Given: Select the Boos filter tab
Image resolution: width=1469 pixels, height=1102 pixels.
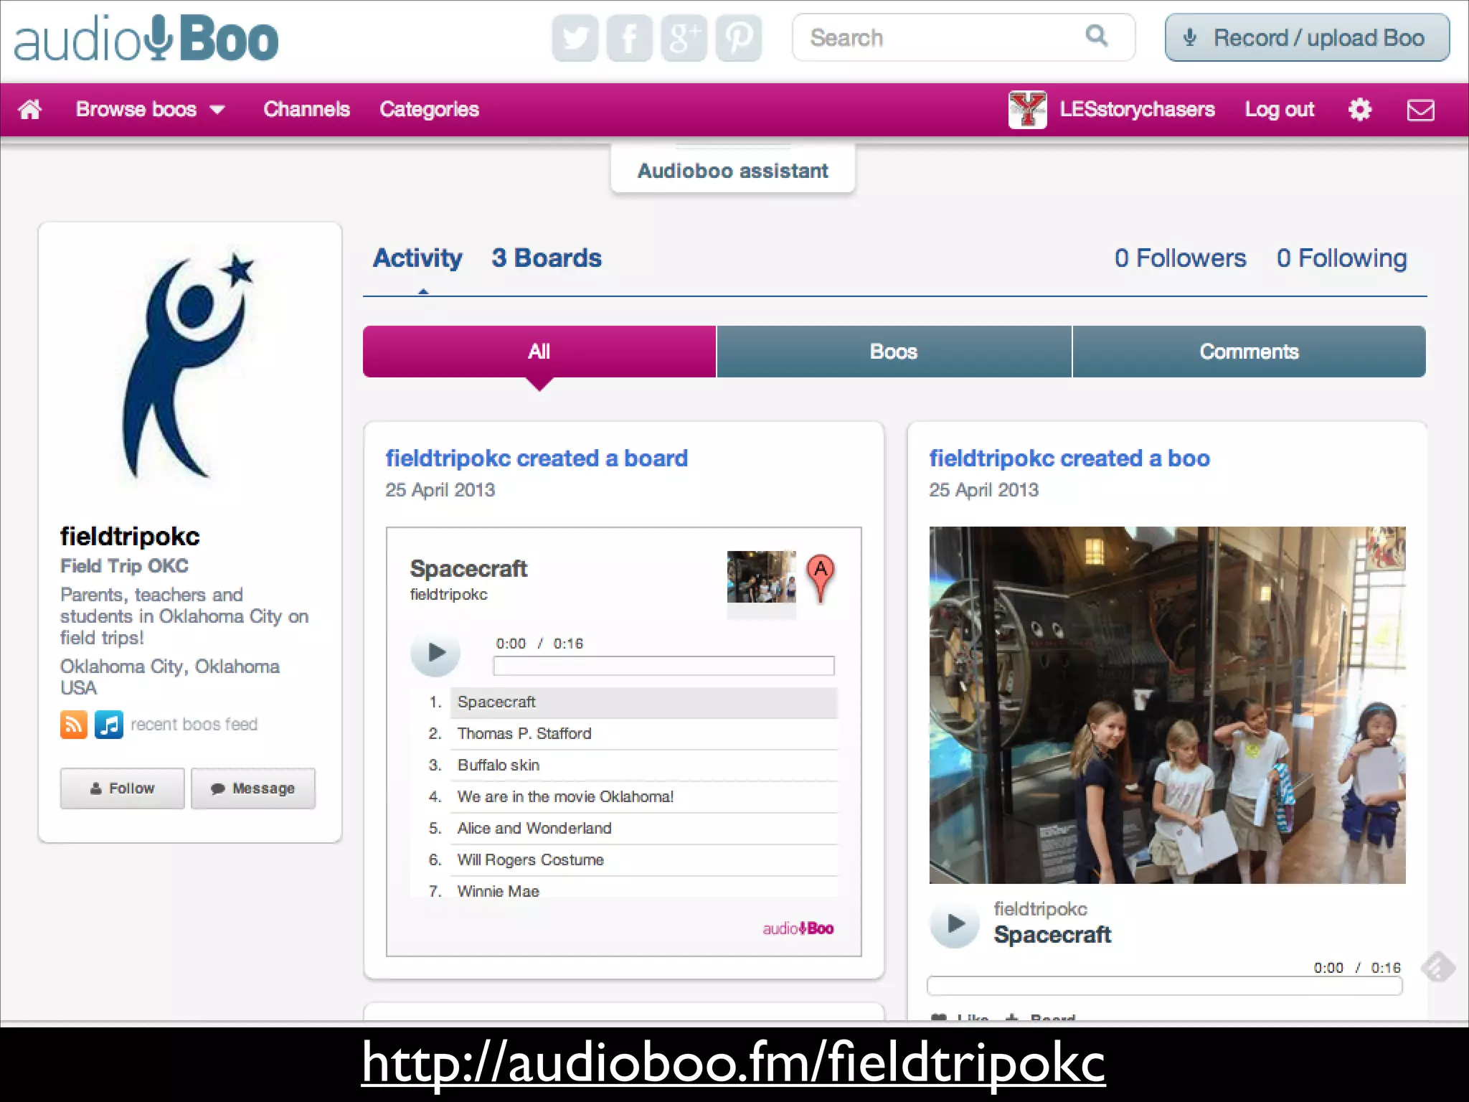Looking at the screenshot, I should click(x=894, y=352).
